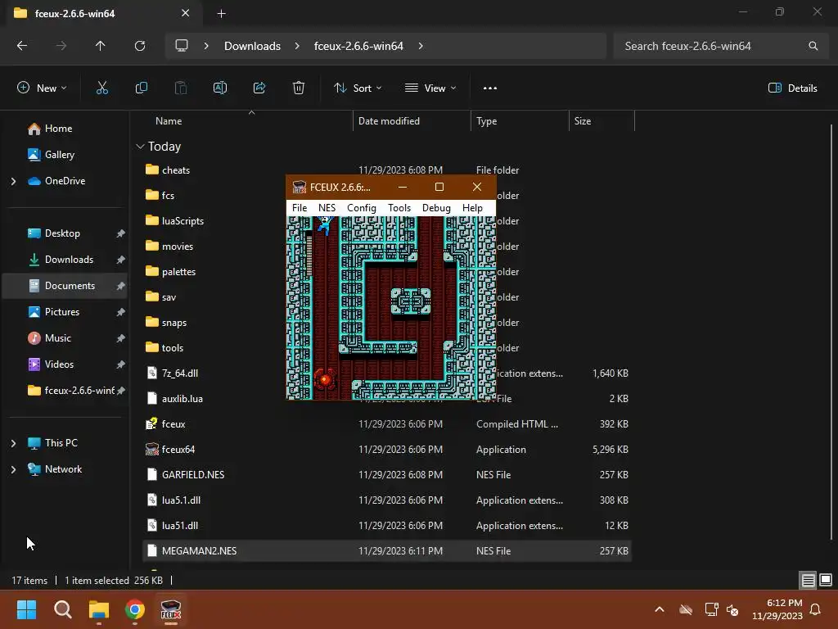This screenshot has width=838, height=629.
Task: Collapse the Today group
Action: pyautogui.click(x=140, y=147)
